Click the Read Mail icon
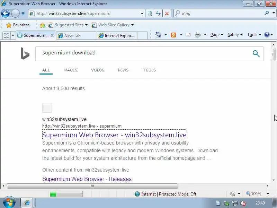The height and width of the screenshot is (208, 277). click(188, 35)
